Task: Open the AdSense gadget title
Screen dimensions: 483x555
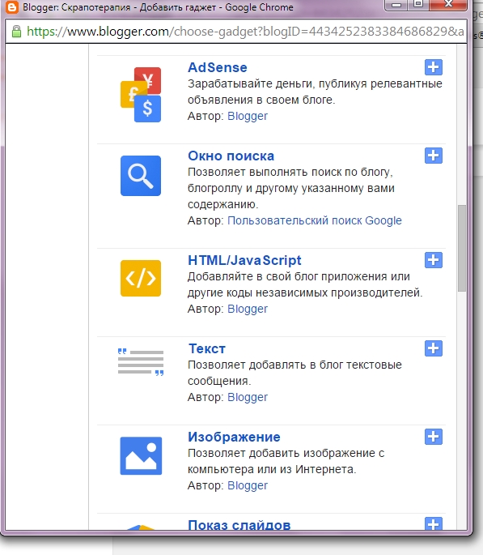Action: coord(218,67)
